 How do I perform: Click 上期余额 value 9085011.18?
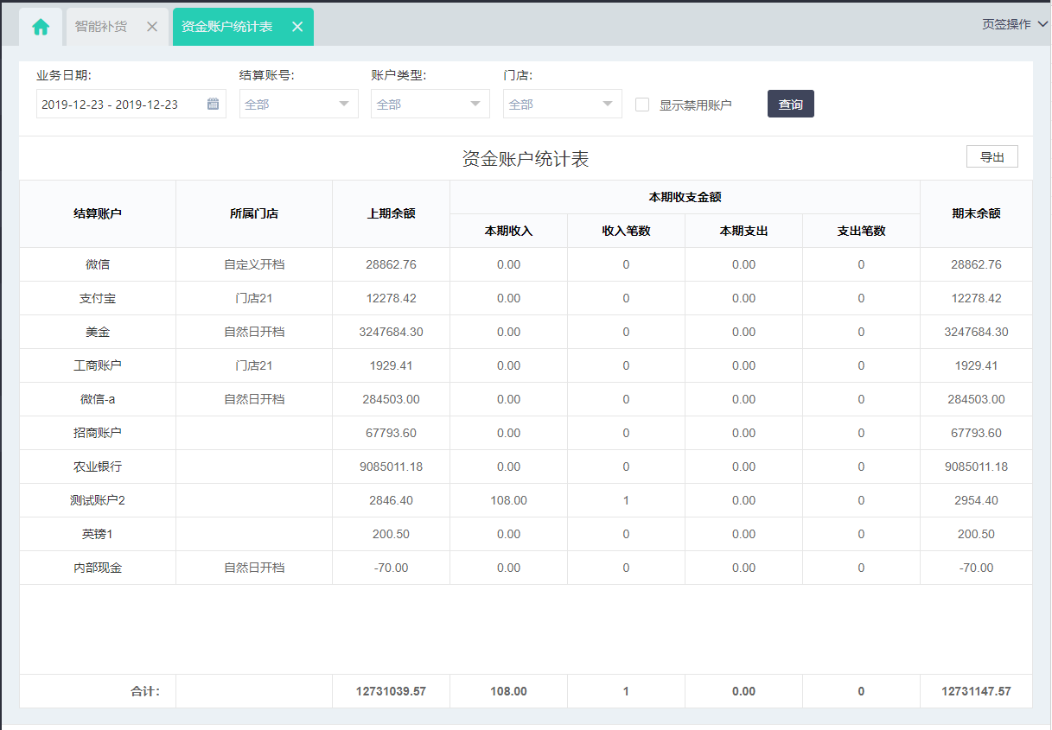(392, 467)
